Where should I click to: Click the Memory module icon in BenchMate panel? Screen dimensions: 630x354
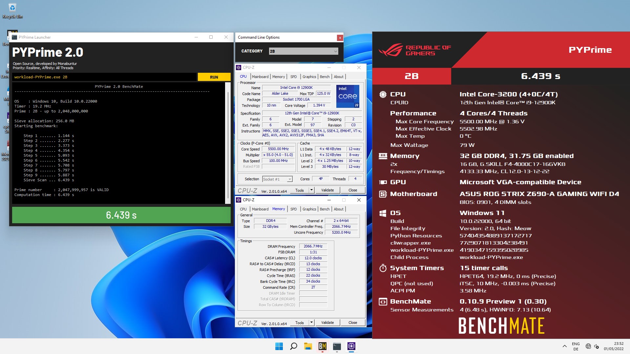[x=383, y=156]
